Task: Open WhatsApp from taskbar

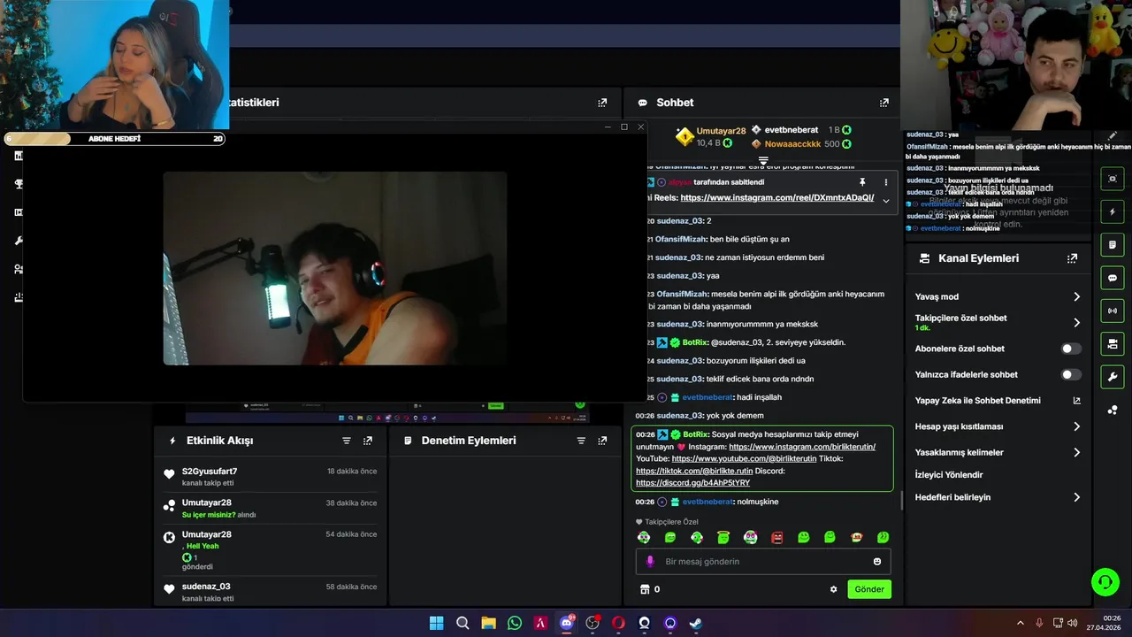Action: pos(515,623)
